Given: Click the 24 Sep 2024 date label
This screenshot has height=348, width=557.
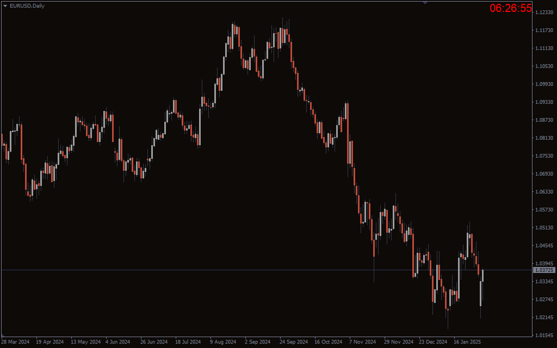Looking at the screenshot, I should 293,342.
